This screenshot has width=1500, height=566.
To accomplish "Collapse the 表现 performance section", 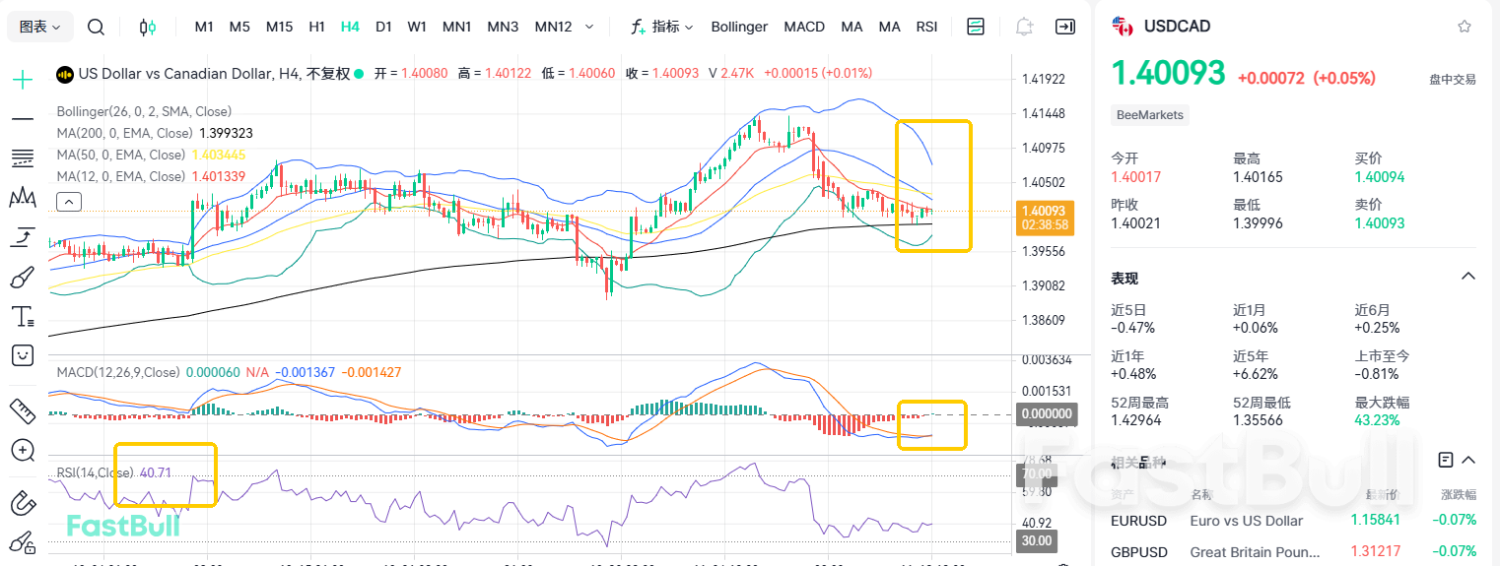I will pyautogui.click(x=1467, y=277).
